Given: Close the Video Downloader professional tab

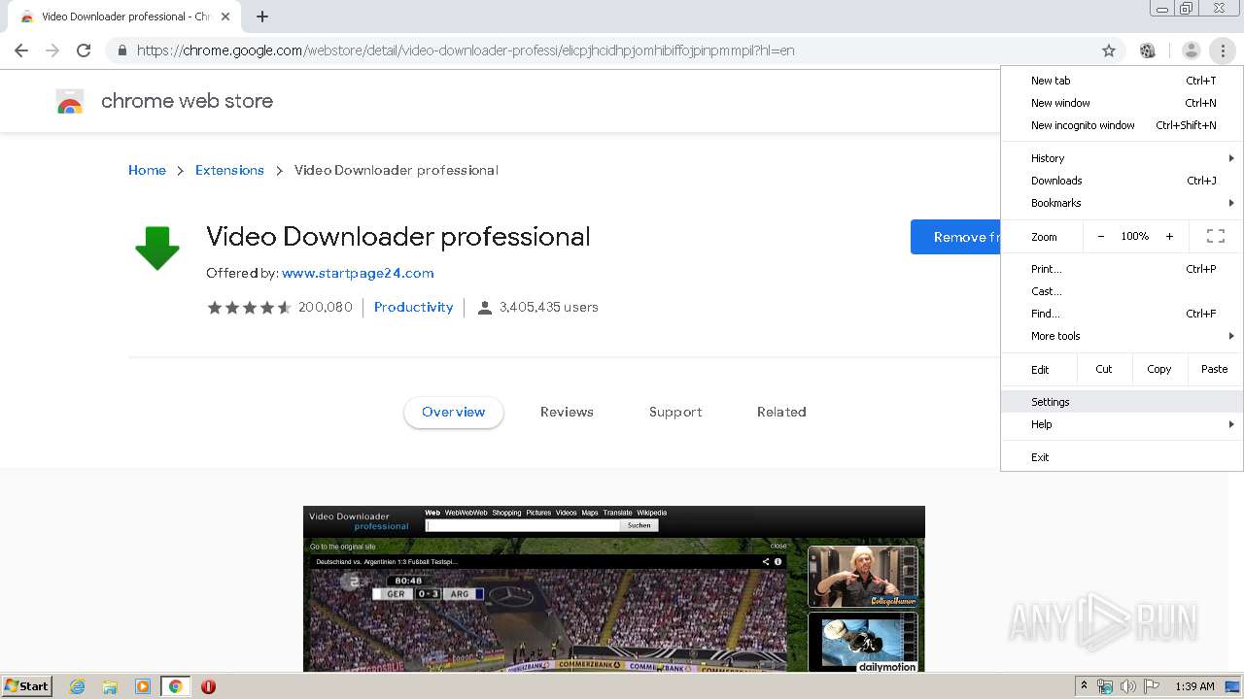Looking at the screenshot, I should (x=225, y=17).
